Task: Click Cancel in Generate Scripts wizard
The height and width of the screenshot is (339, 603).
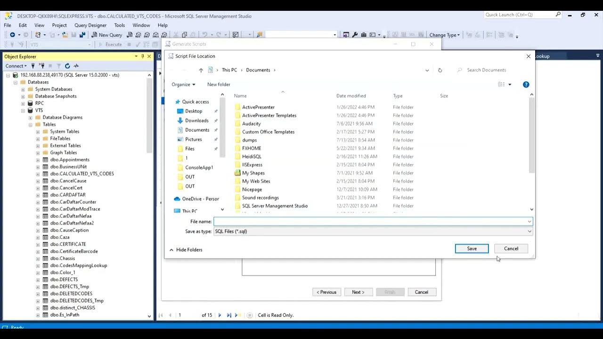Action: point(421,292)
